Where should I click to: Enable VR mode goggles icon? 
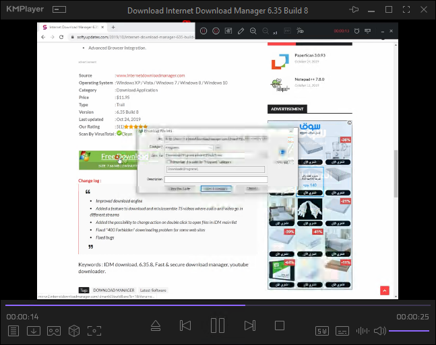point(54,331)
